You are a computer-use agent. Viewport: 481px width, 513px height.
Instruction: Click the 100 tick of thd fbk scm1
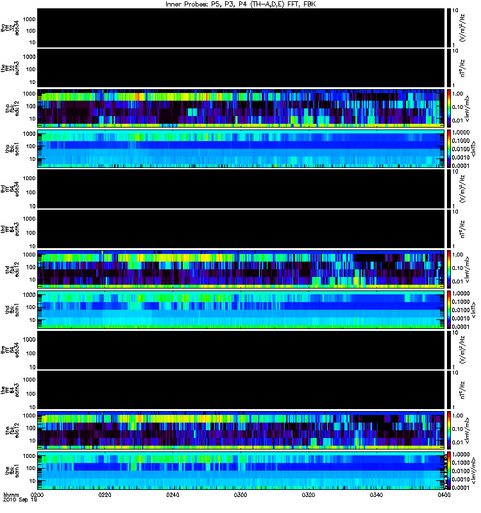coord(31,307)
